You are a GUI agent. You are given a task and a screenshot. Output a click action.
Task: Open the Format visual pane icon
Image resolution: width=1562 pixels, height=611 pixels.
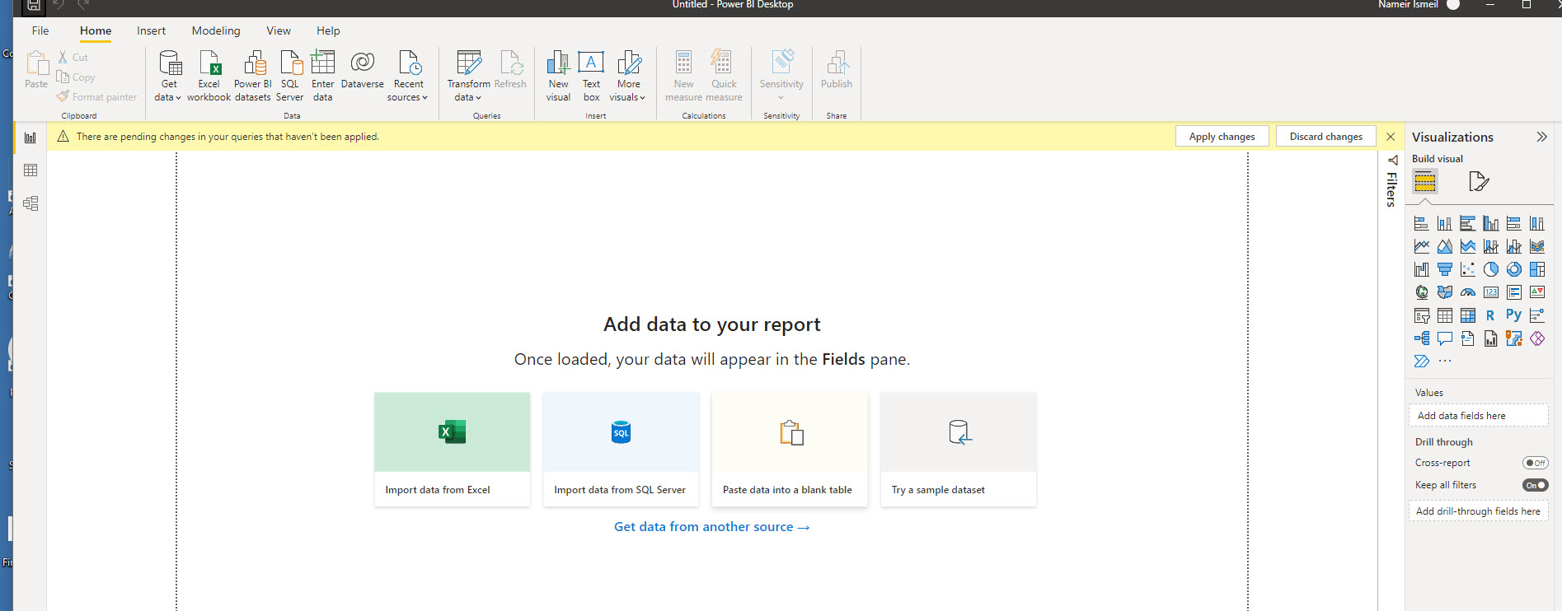pyautogui.click(x=1479, y=181)
